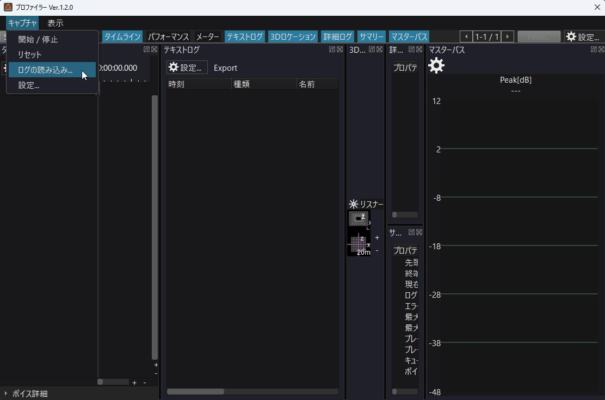Click the profiler app icon in title bar

tap(8, 7)
